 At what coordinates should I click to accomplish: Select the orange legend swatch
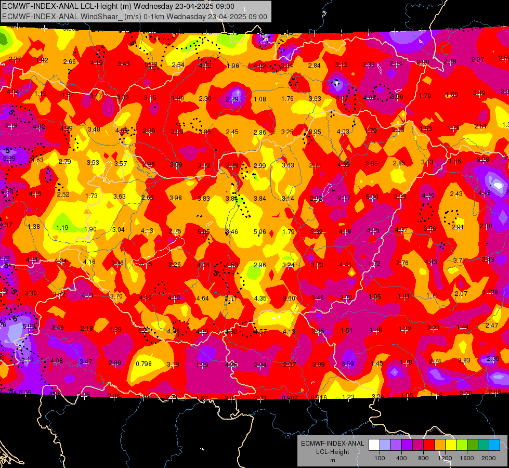[x=440, y=445]
